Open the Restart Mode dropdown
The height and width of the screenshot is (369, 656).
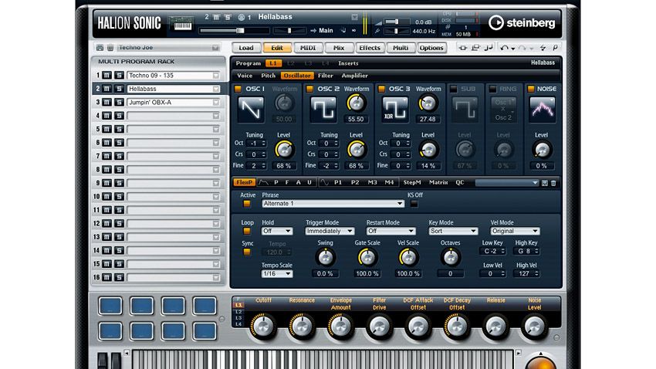(x=391, y=231)
